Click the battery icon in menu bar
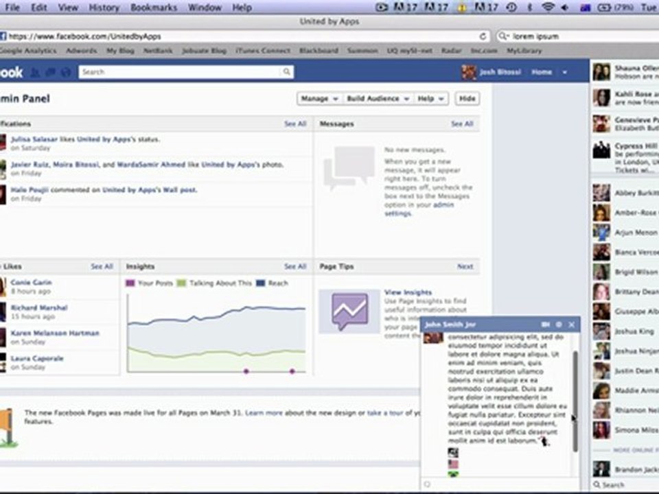Viewport: 659px width, 494px height. click(604, 7)
